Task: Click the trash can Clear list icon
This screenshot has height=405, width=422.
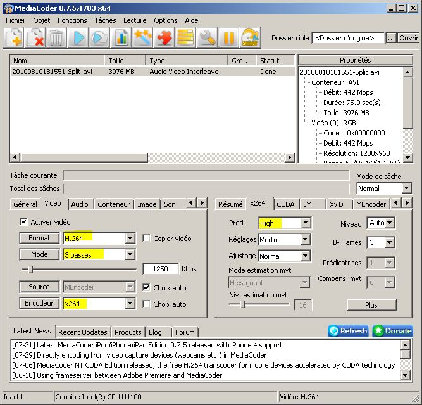Action: point(56,38)
